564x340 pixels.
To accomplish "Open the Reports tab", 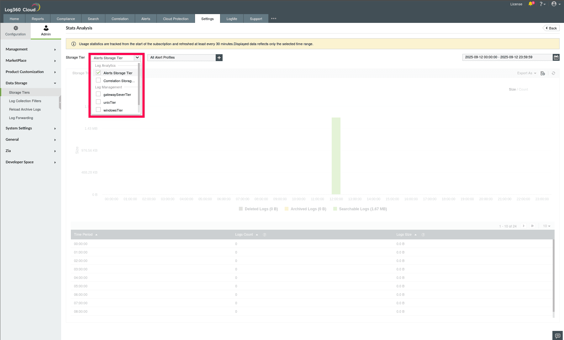I will coord(38,19).
